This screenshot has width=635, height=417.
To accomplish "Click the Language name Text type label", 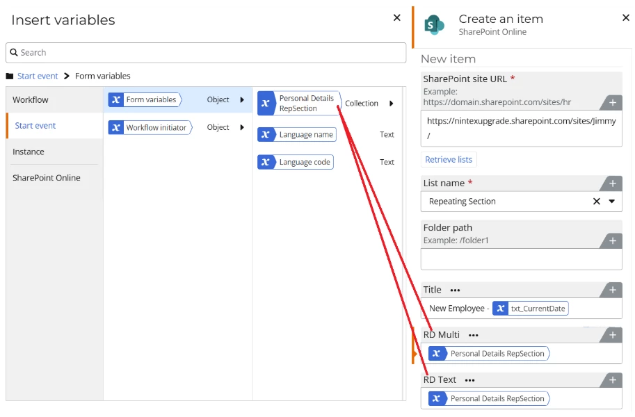I will tap(387, 134).
